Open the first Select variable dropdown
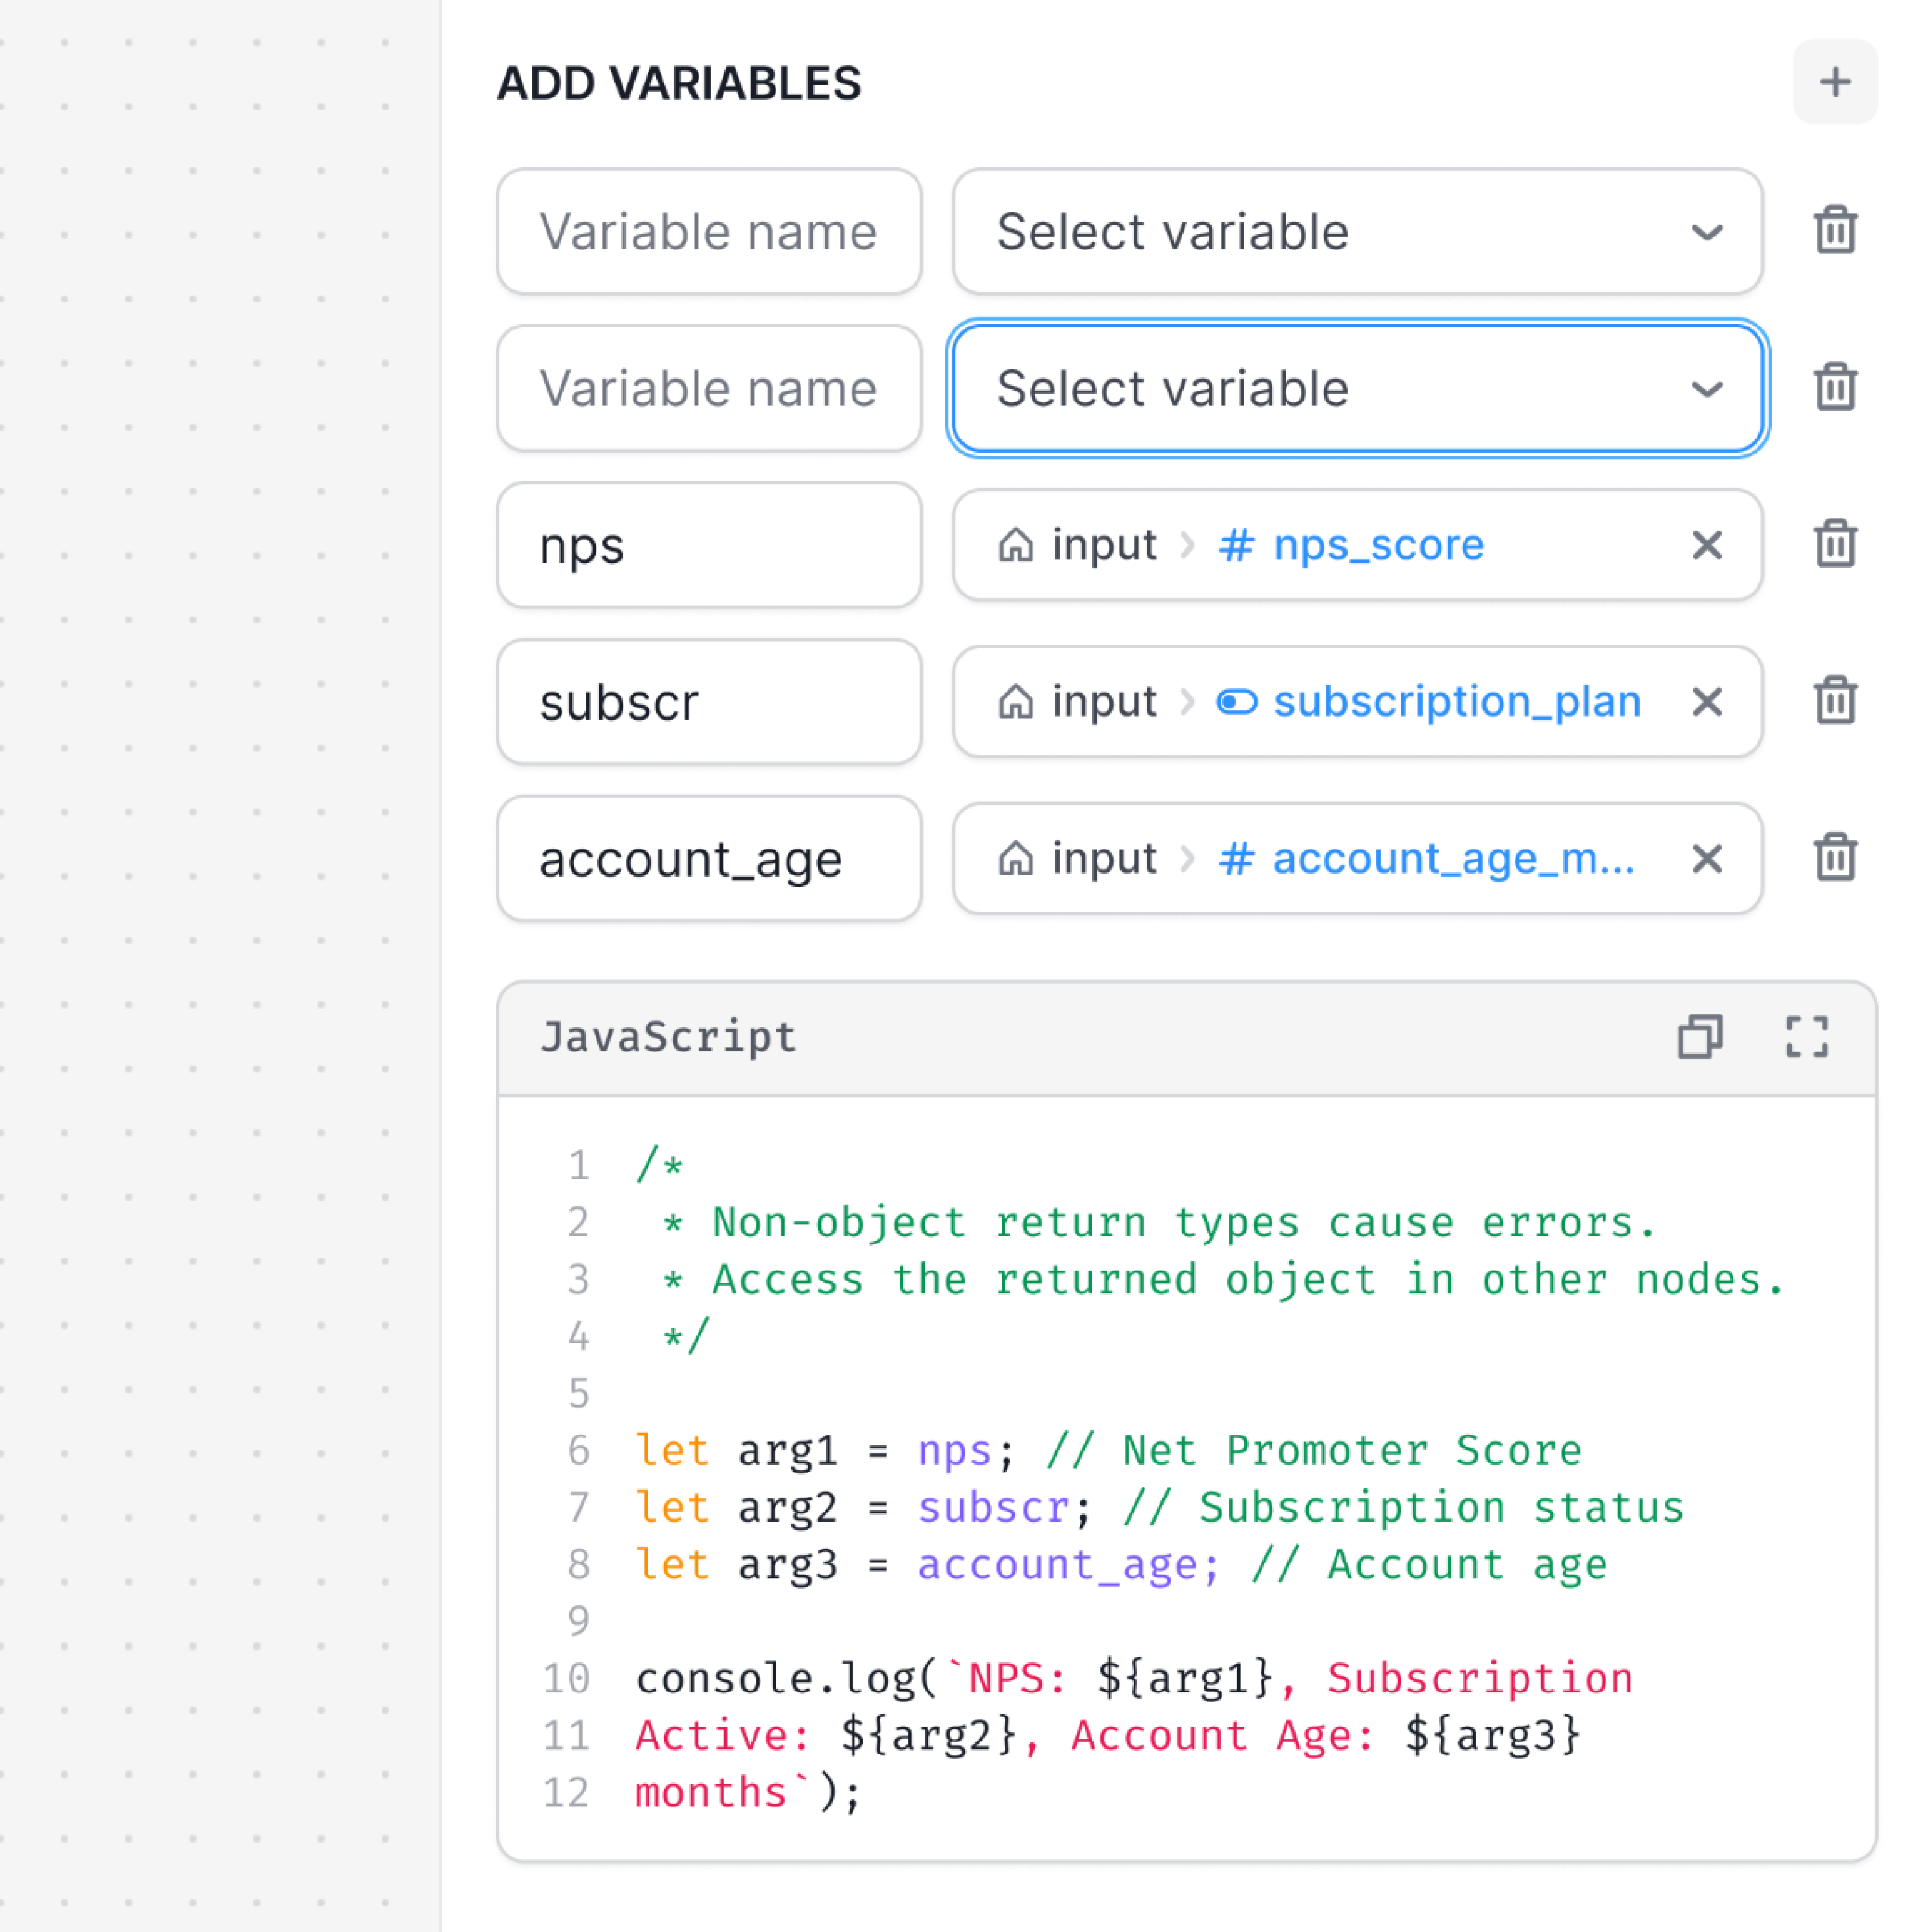The height and width of the screenshot is (1932, 1932). pyautogui.click(x=1357, y=231)
